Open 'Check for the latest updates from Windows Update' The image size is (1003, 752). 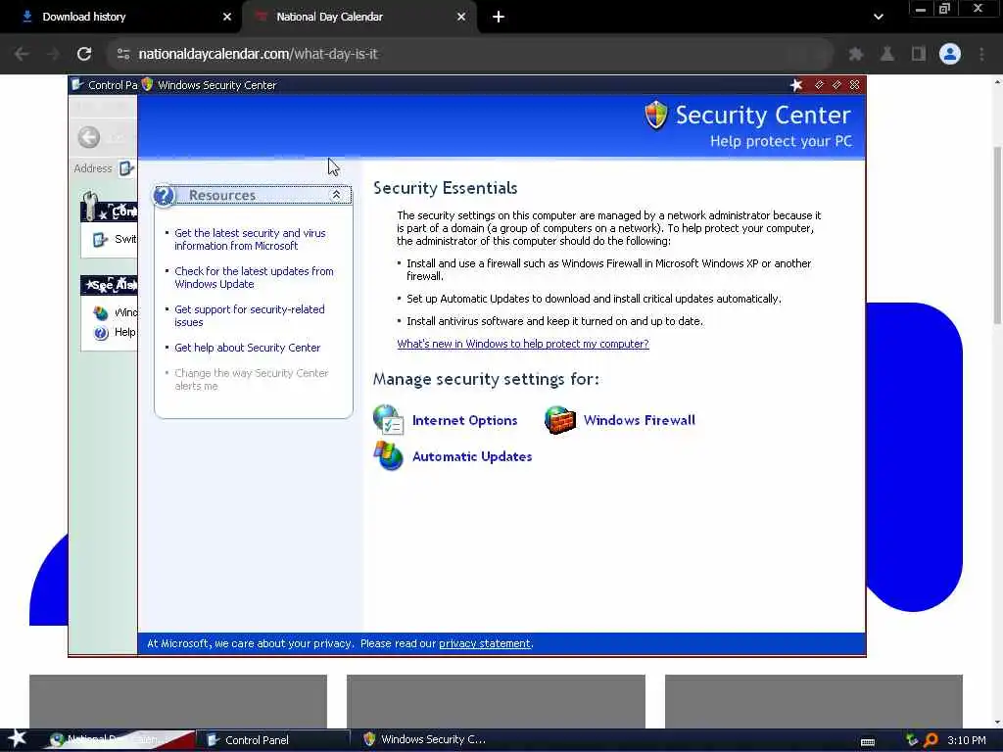tap(254, 277)
